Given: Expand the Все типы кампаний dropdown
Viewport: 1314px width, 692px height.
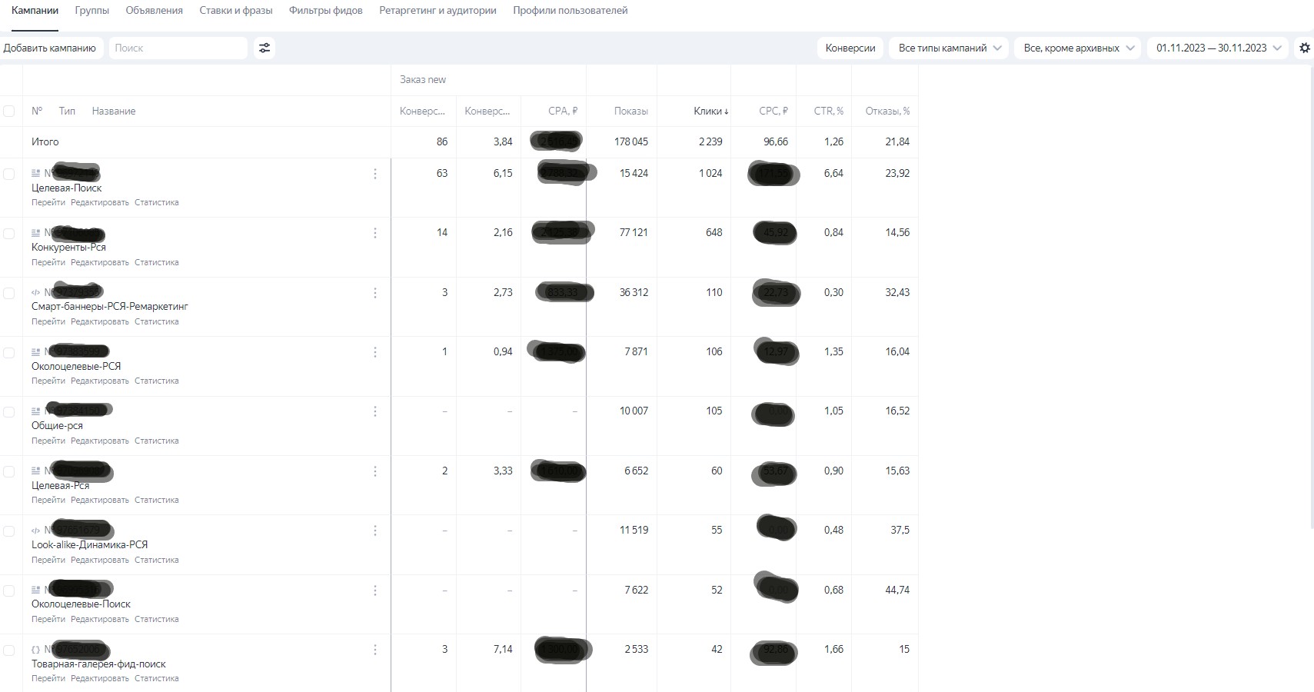Looking at the screenshot, I should tap(949, 48).
